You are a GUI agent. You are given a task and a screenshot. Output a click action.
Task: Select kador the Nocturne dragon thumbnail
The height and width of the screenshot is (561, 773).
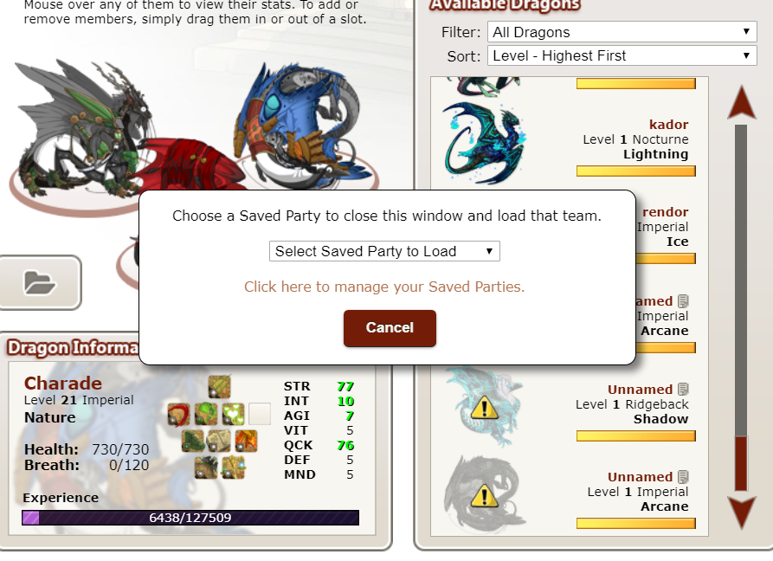[485, 143]
